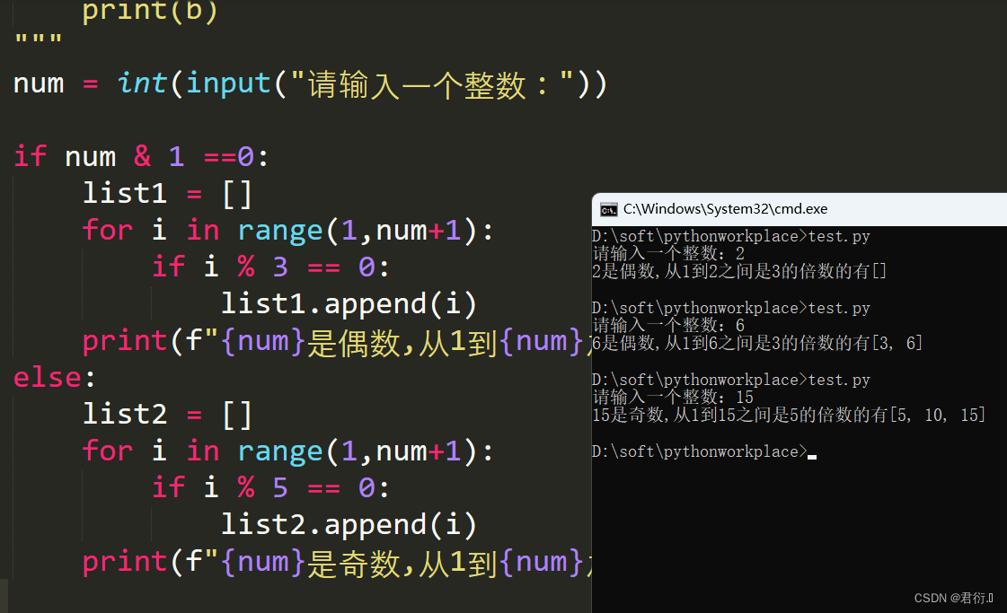Click the line 'list1.append(i)'
1007x613 pixels.
[349, 303]
